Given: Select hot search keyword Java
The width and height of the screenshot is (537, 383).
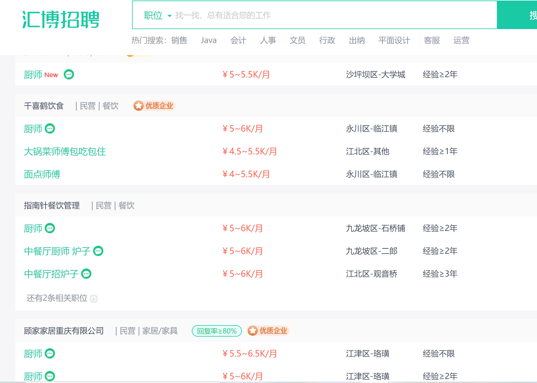Looking at the screenshot, I should point(209,40).
